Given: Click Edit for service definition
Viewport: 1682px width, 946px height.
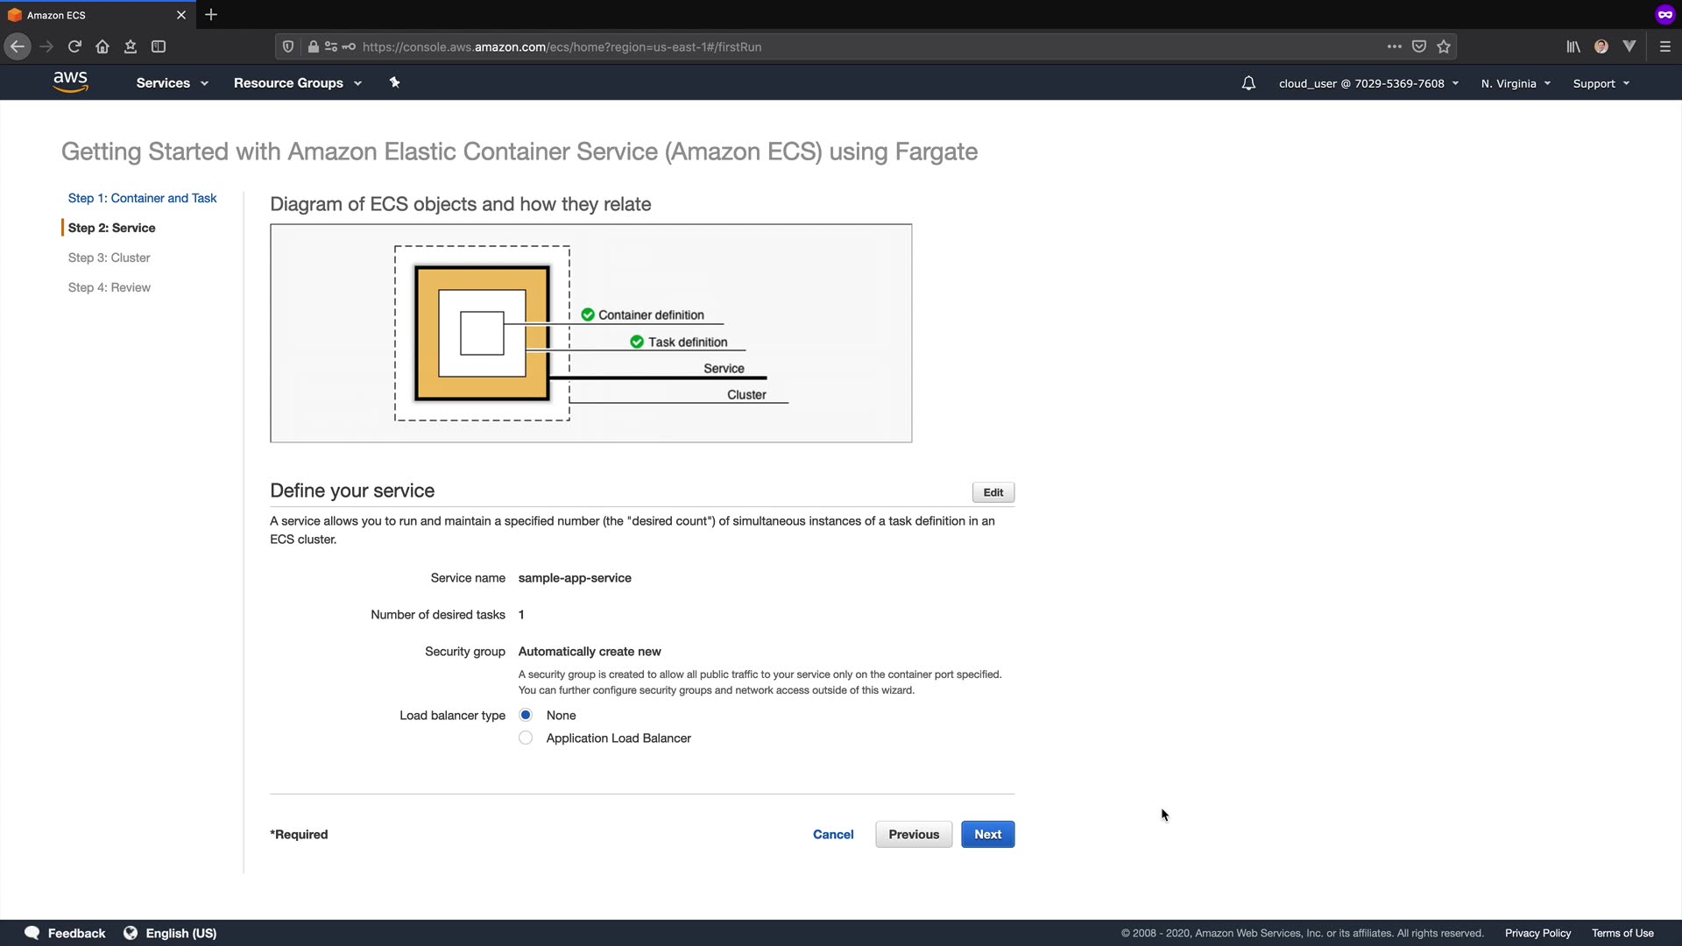Looking at the screenshot, I should click(x=993, y=492).
